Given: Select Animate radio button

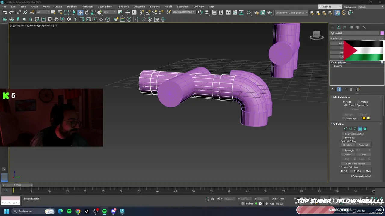Looking at the screenshot, I should point(359,102).
